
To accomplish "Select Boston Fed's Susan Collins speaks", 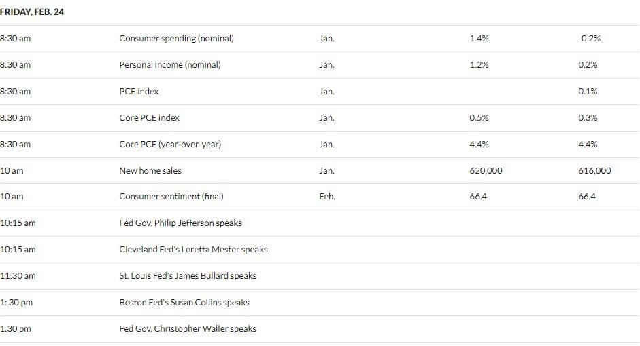I will click(184, 302).
